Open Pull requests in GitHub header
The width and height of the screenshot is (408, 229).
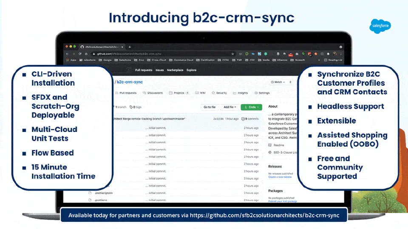click(144, 70)
